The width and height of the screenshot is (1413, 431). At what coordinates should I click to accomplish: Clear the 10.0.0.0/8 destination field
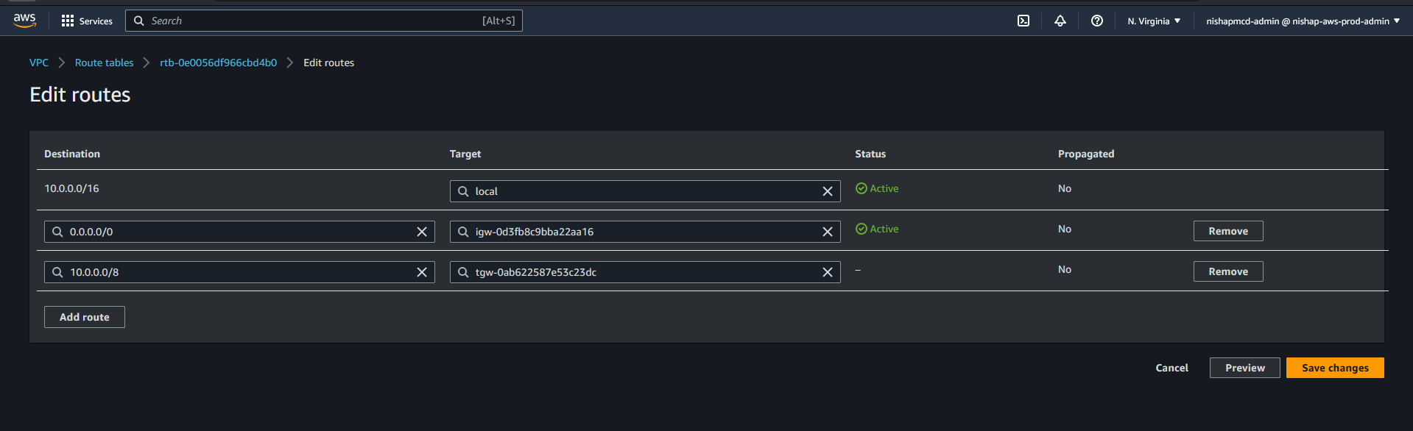(422, 272)
